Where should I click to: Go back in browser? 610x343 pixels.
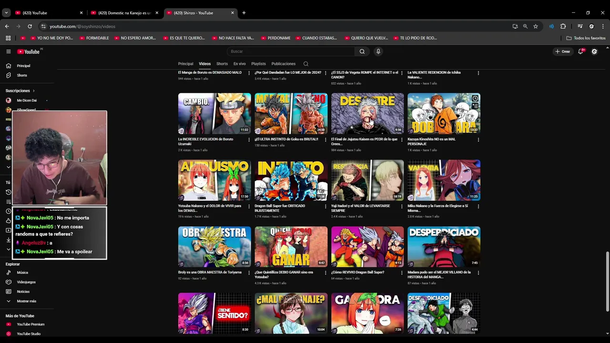7,26
